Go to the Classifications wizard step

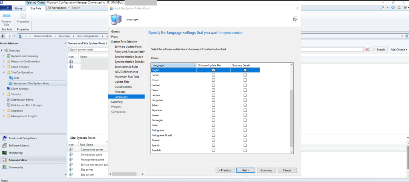[x=123, y=86]
